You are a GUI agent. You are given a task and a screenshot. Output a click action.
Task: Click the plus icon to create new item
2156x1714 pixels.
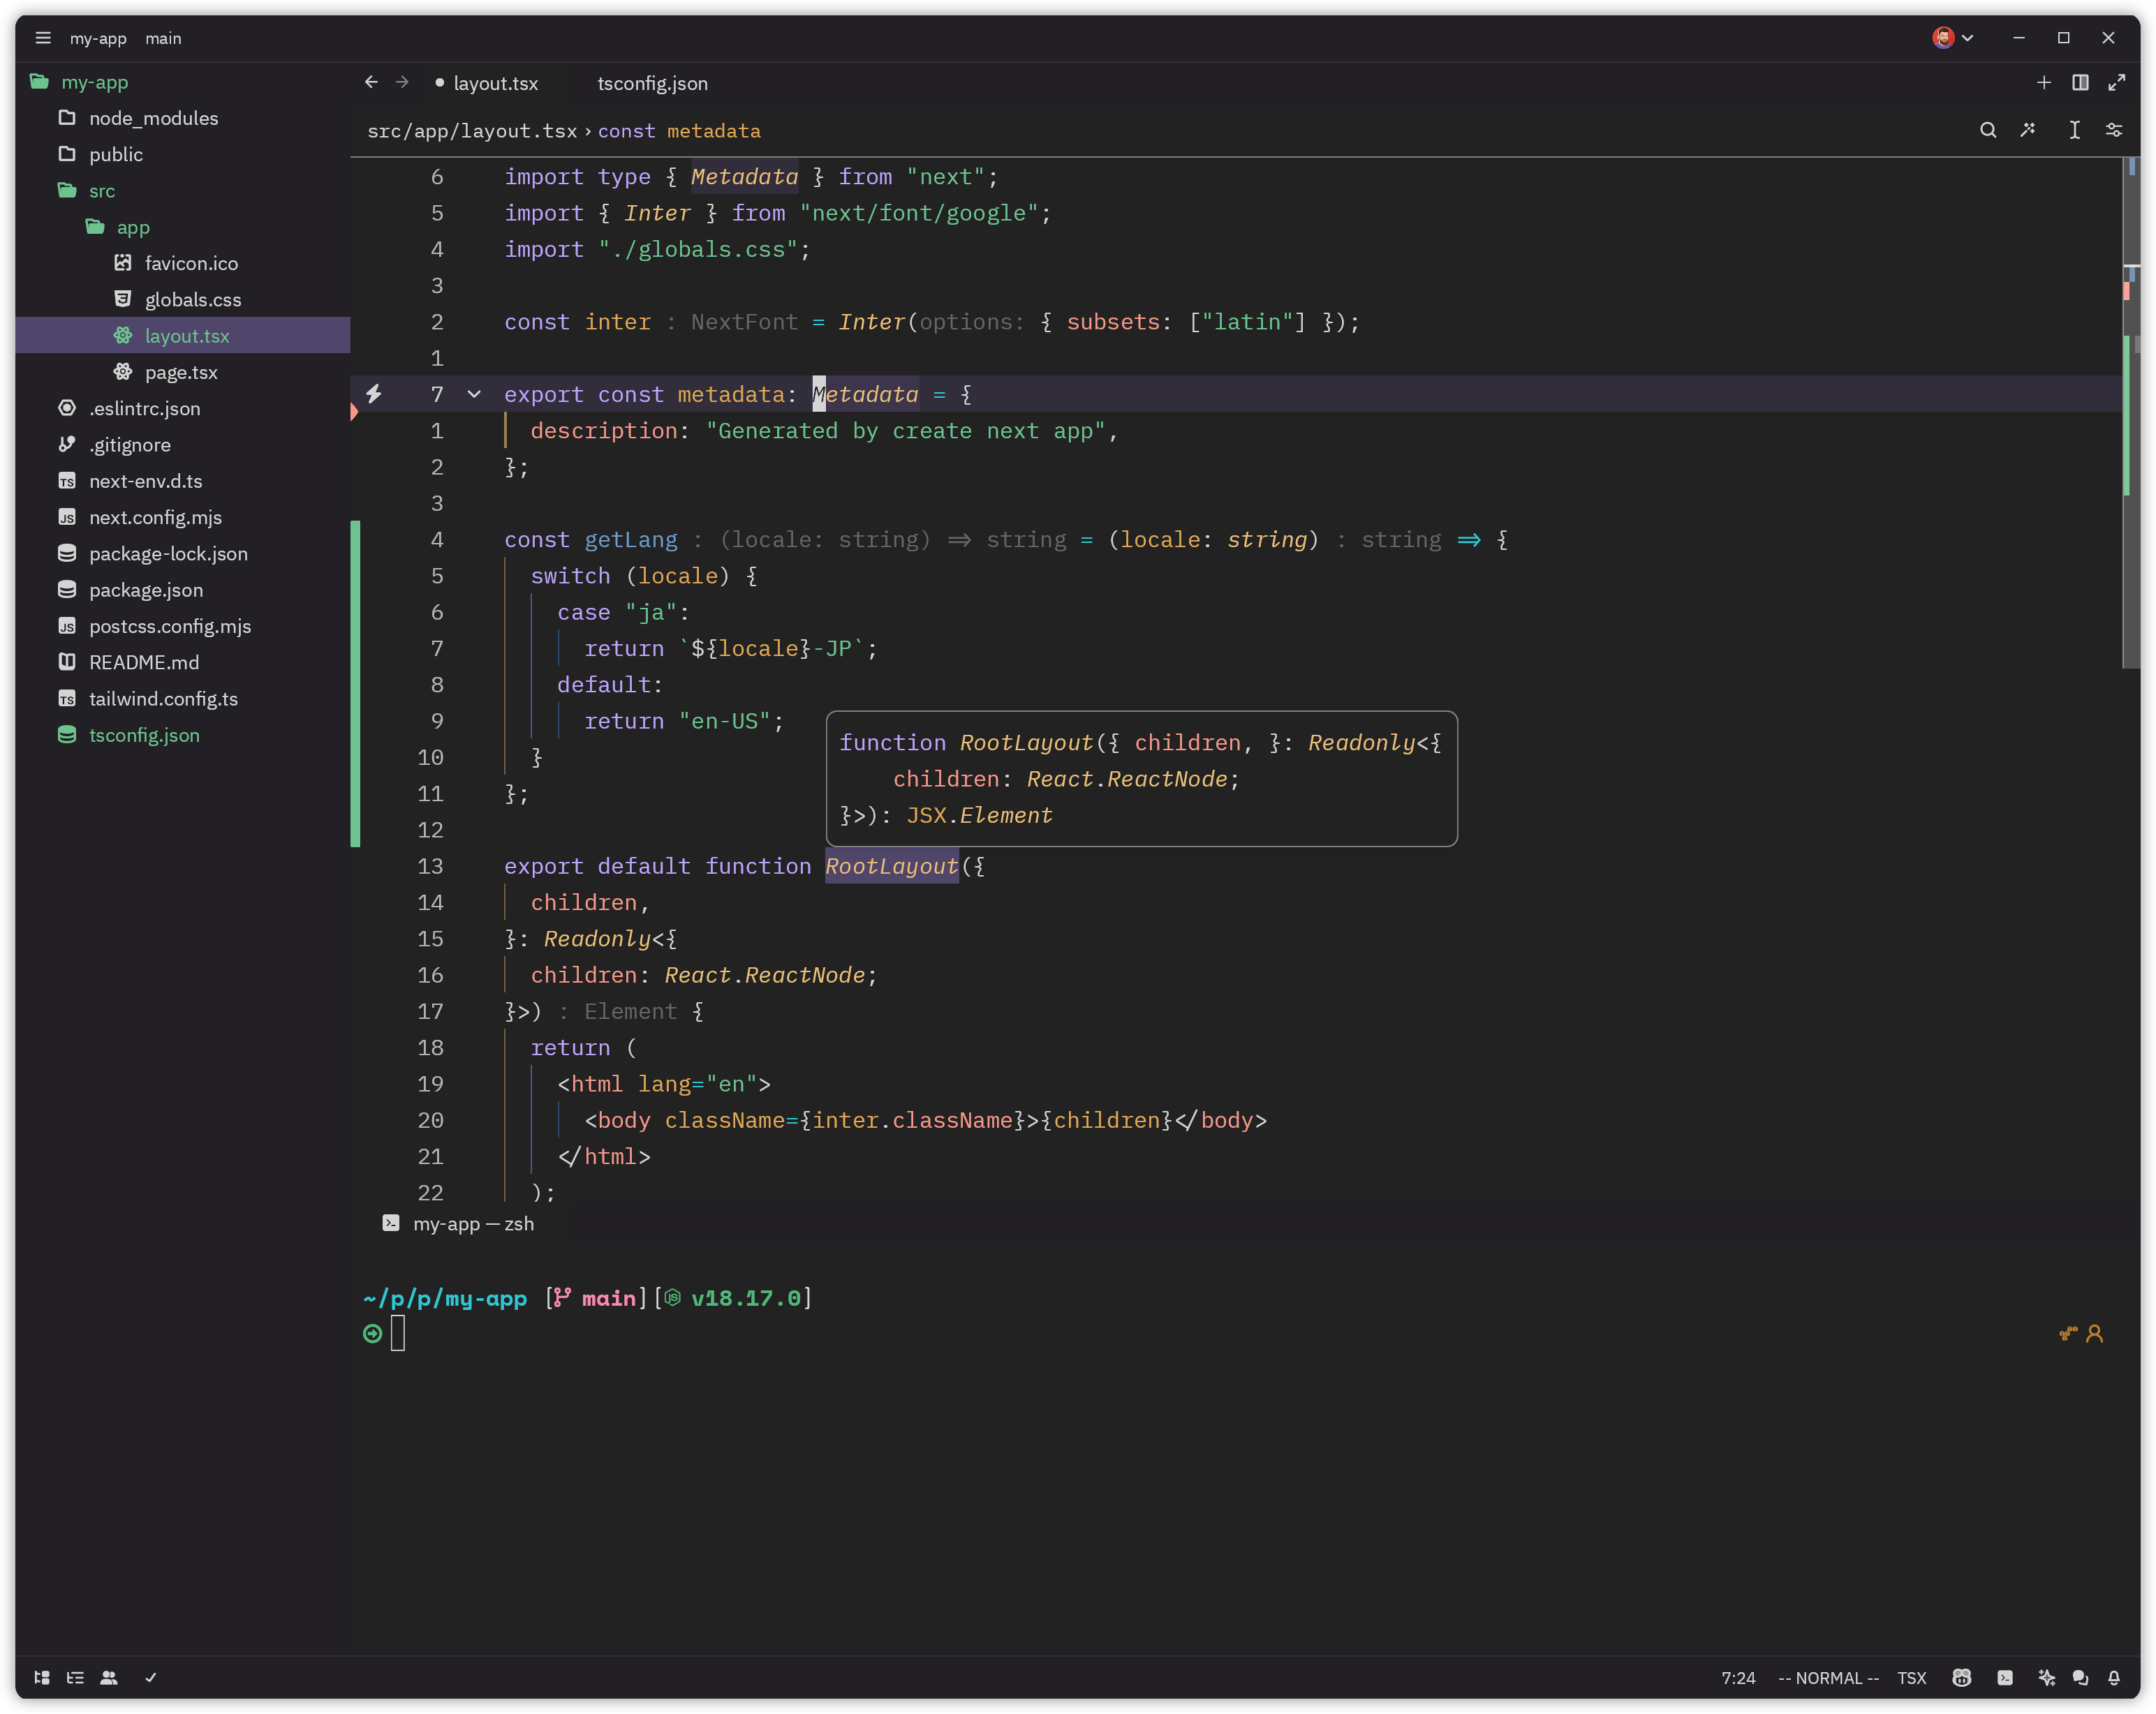click(2044, 83)
